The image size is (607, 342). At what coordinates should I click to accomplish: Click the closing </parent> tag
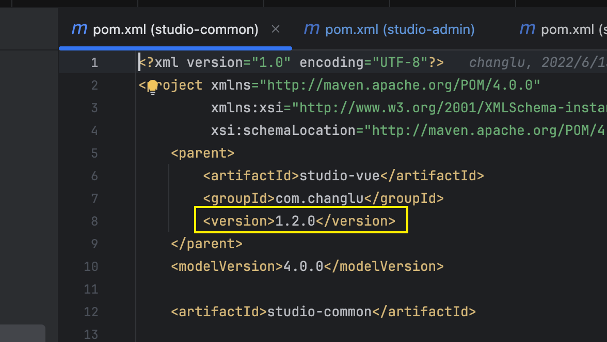click(x=206, y=244)
